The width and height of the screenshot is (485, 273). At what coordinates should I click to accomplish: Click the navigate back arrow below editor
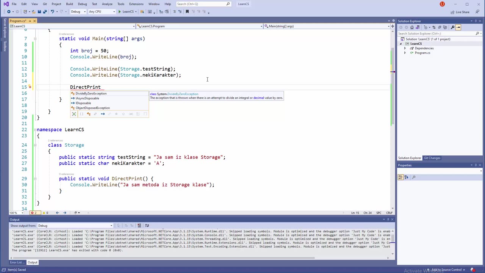click(58, 213)
